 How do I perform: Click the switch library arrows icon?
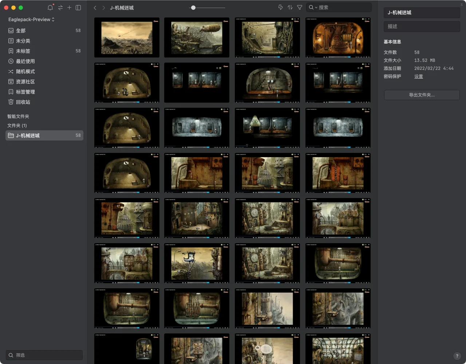(x=60, y=7)
